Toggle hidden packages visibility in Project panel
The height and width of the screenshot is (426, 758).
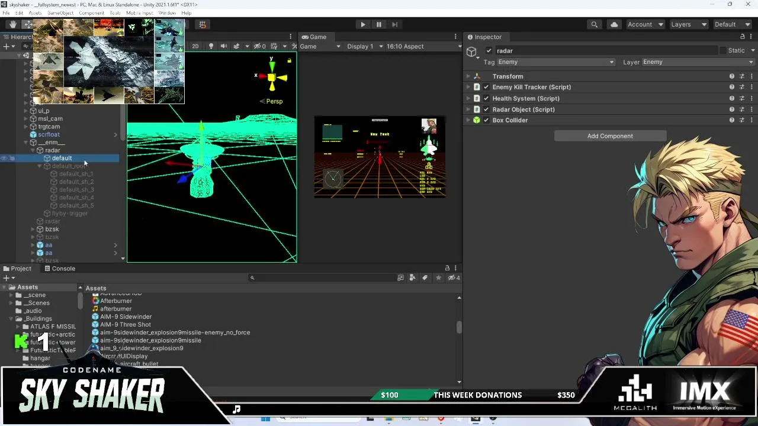pos(454,277)
